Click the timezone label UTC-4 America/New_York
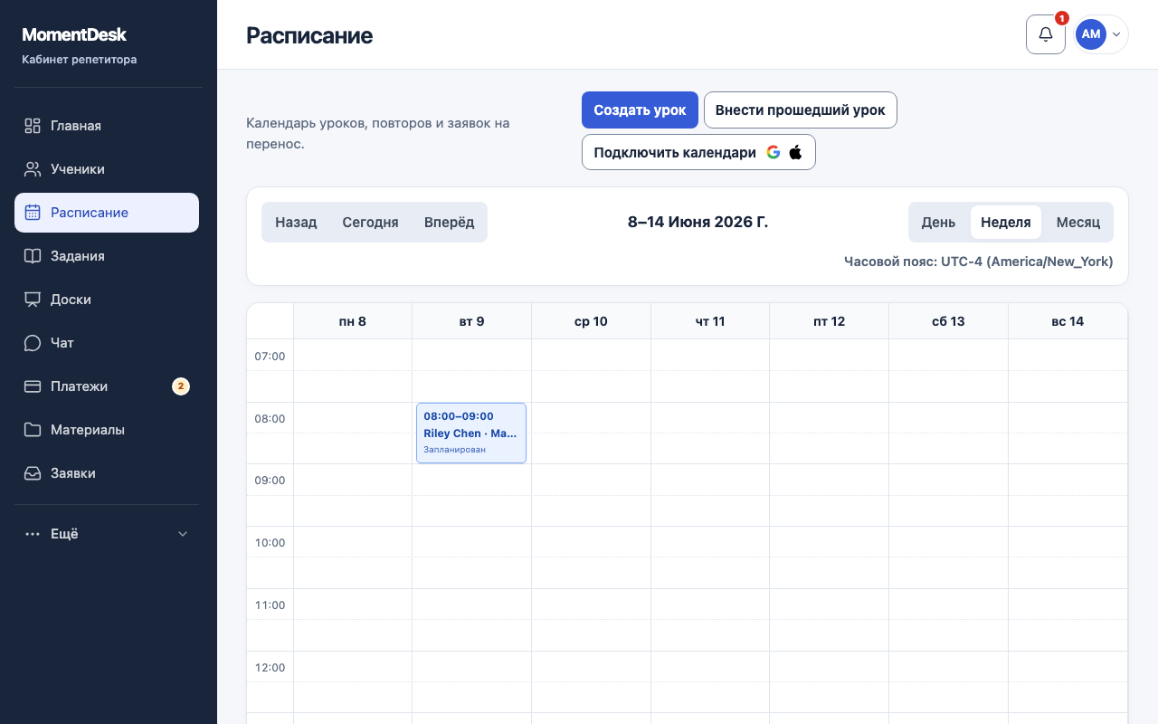Image resolution: width=1158 pixels, height=724 pixels. (979, 262)
